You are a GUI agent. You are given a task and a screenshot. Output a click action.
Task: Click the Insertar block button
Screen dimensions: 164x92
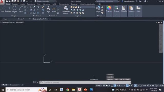(x=98, y=9)
